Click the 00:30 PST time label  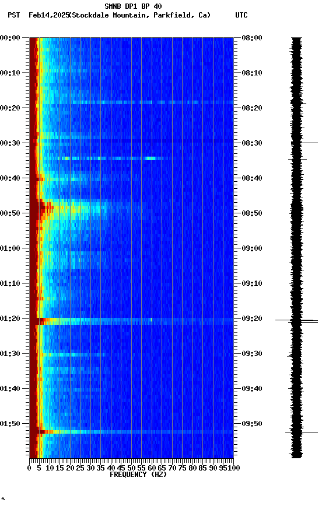click(x=10, y=143)
